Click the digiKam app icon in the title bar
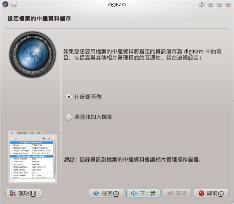The image size is (234, 204). 5,4
